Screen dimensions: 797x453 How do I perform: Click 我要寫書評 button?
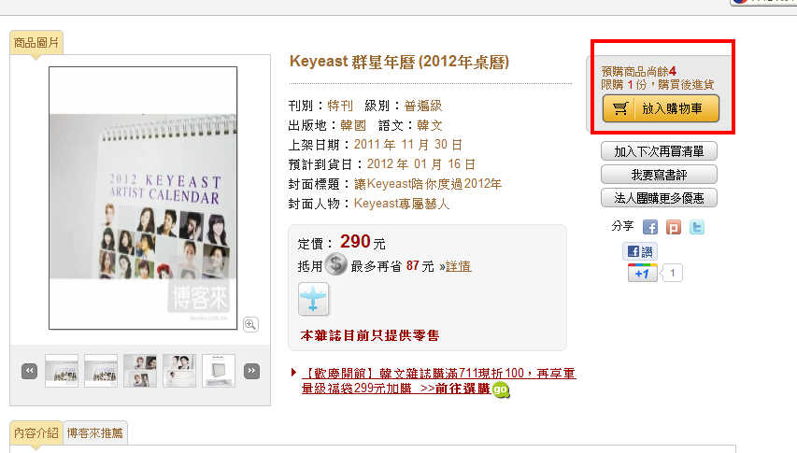pos(659,175)
